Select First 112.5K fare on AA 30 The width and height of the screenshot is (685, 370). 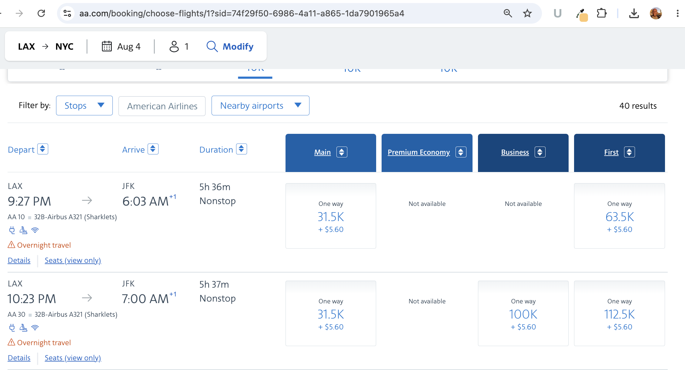point(619,313)
